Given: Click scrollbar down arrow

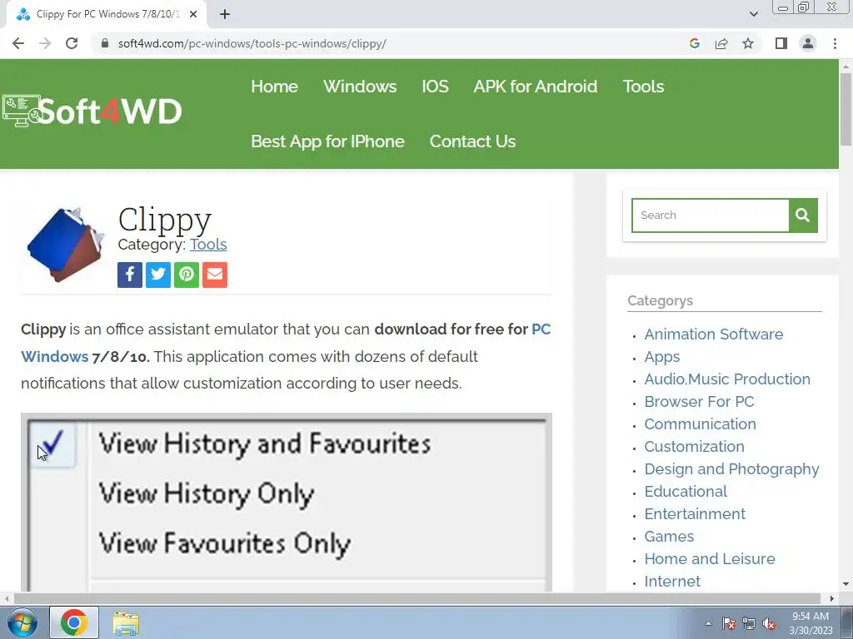Looking at the screenshot, I should (846, 584).
